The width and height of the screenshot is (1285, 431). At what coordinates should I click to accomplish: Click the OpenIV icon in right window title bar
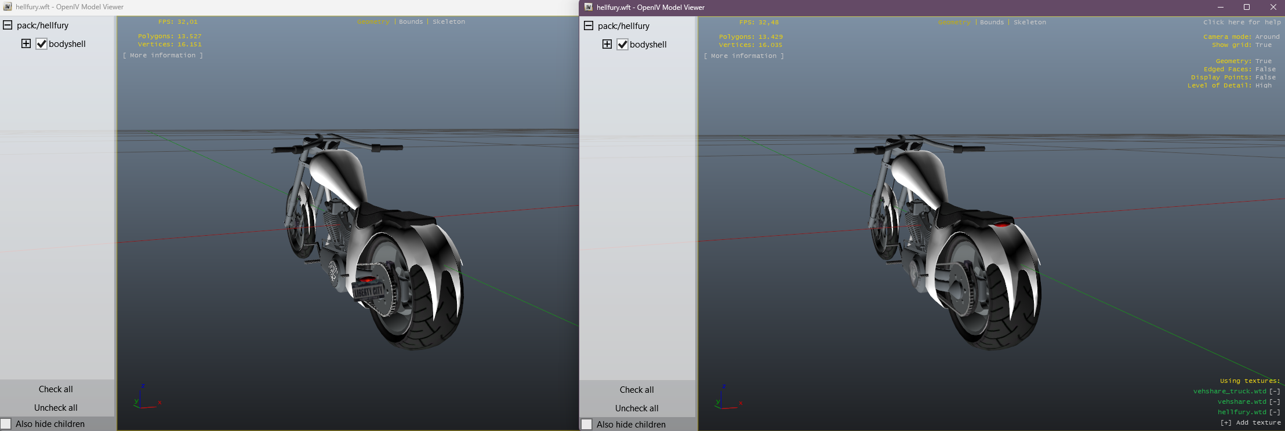click(x=589, y=8)
